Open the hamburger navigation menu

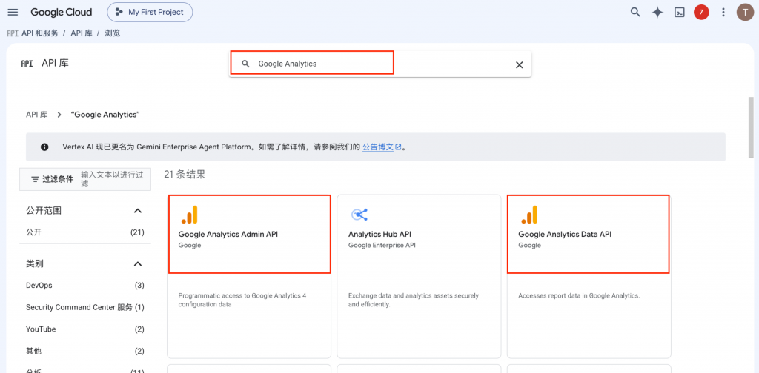[x=13, y=12]
